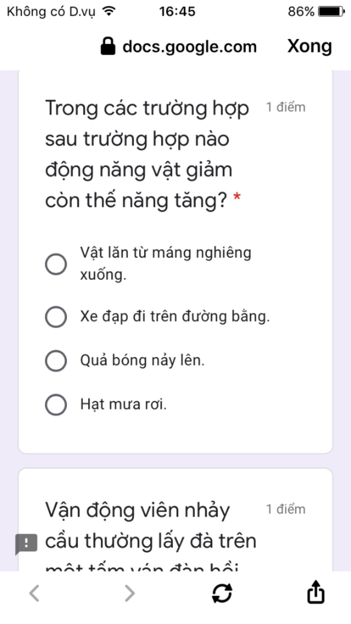This screenshot has height=624, width=351.
Task: Click the report problem feedback icon
Action: point(26,544)
